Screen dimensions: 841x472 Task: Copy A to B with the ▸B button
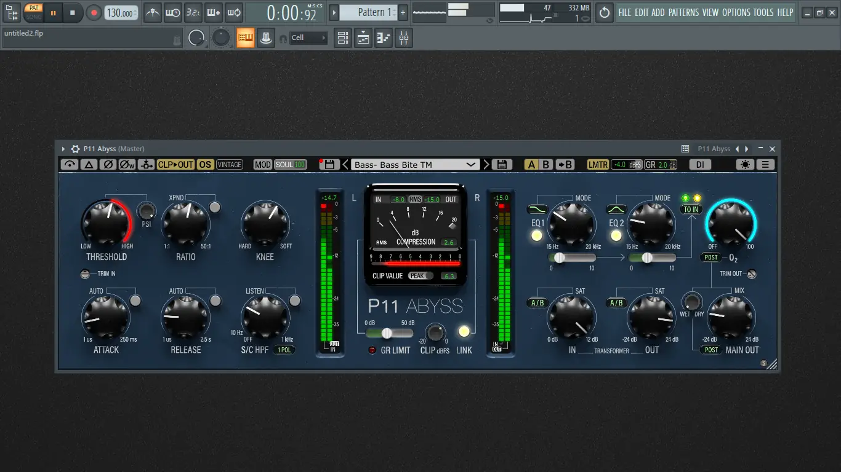[565, 165]
